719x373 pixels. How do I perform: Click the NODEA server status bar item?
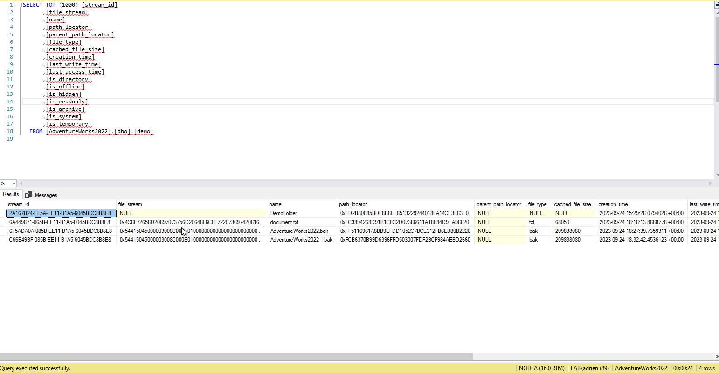tap(541, 368)
